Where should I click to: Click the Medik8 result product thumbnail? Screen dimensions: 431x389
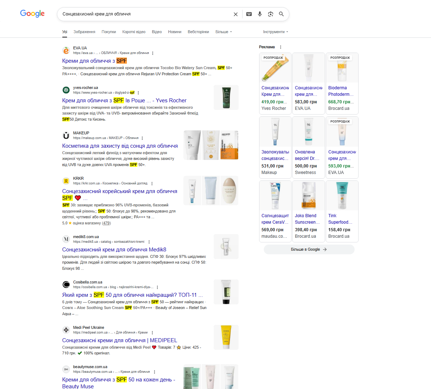point(226,246)
